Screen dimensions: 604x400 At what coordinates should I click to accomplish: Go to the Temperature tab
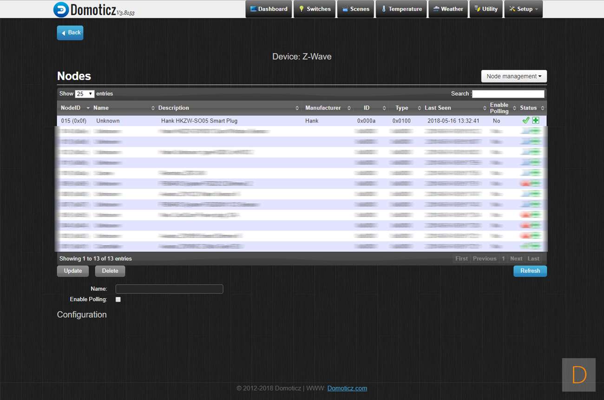pyautogui.click(x=401, y=9)
